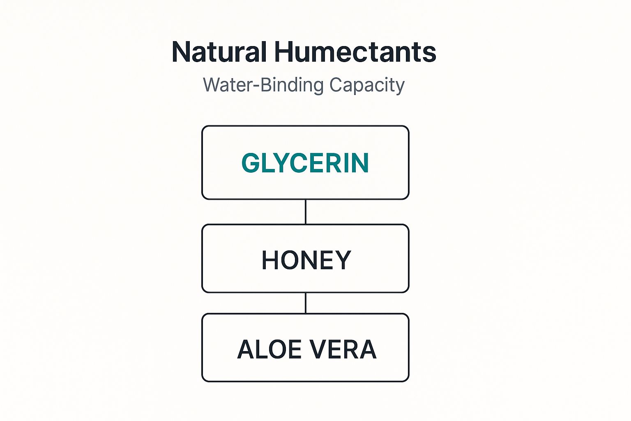Screen dimensions: 631x421
Task: Click the word "VERA" in the bottom box
Action: tap(343, 349)
